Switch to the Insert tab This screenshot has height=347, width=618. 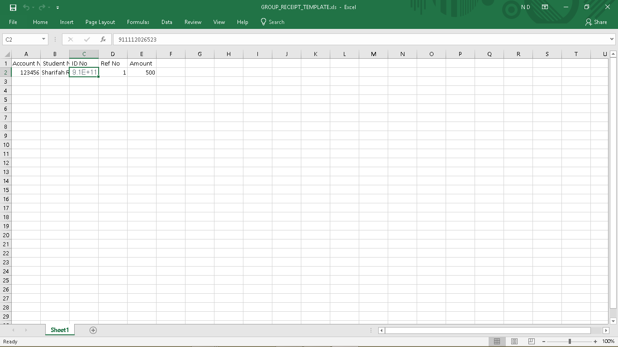[x=67, y=22]
